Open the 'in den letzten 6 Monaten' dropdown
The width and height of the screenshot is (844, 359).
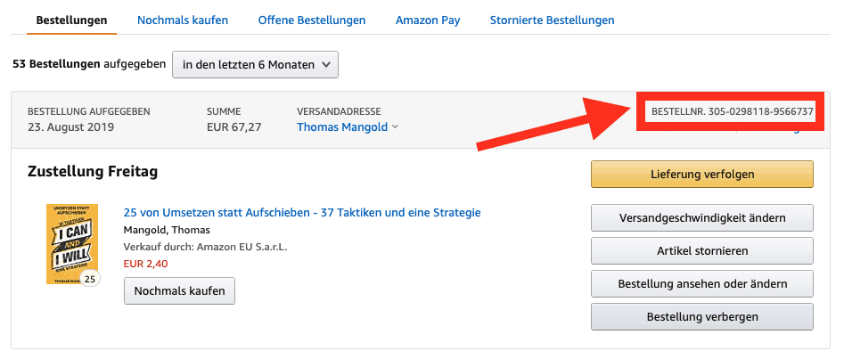coord(255,65)
